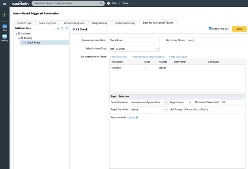Click the Path diamond icon

click(x=108, y=3)
